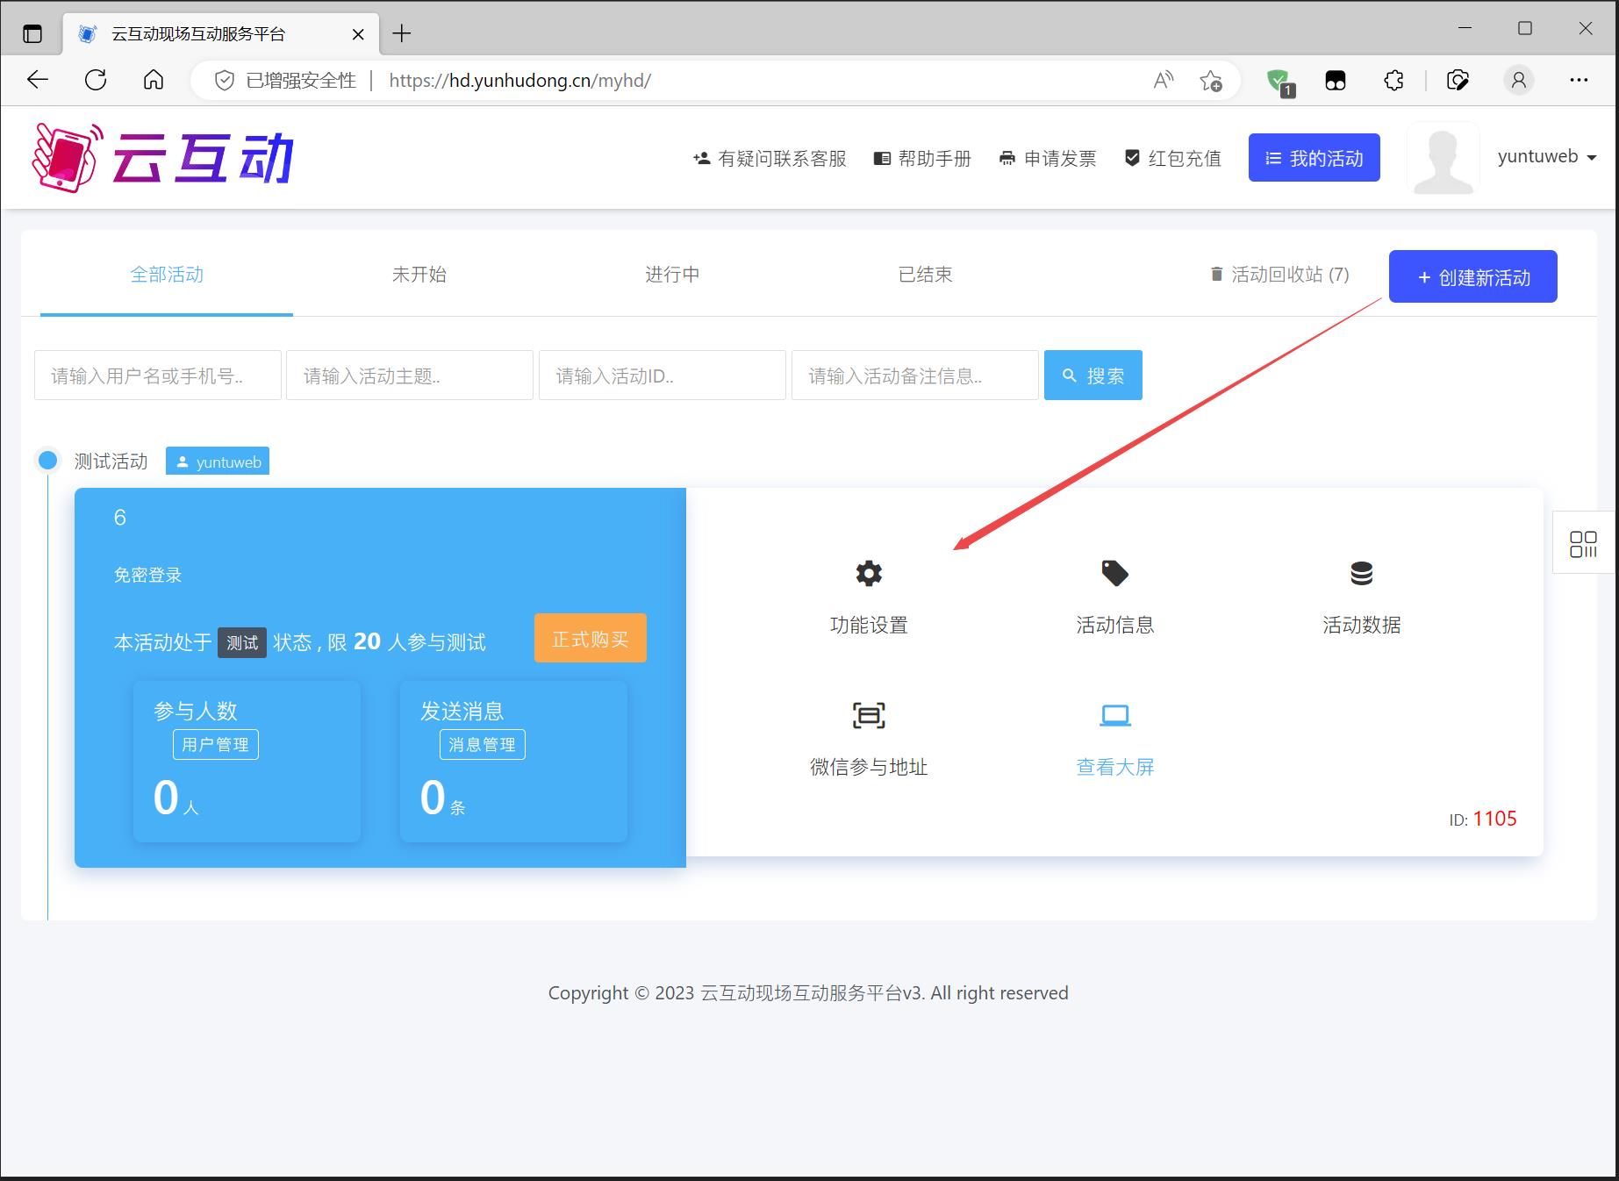
Task: Click the 用户管理 button
Action: (215, 745)
